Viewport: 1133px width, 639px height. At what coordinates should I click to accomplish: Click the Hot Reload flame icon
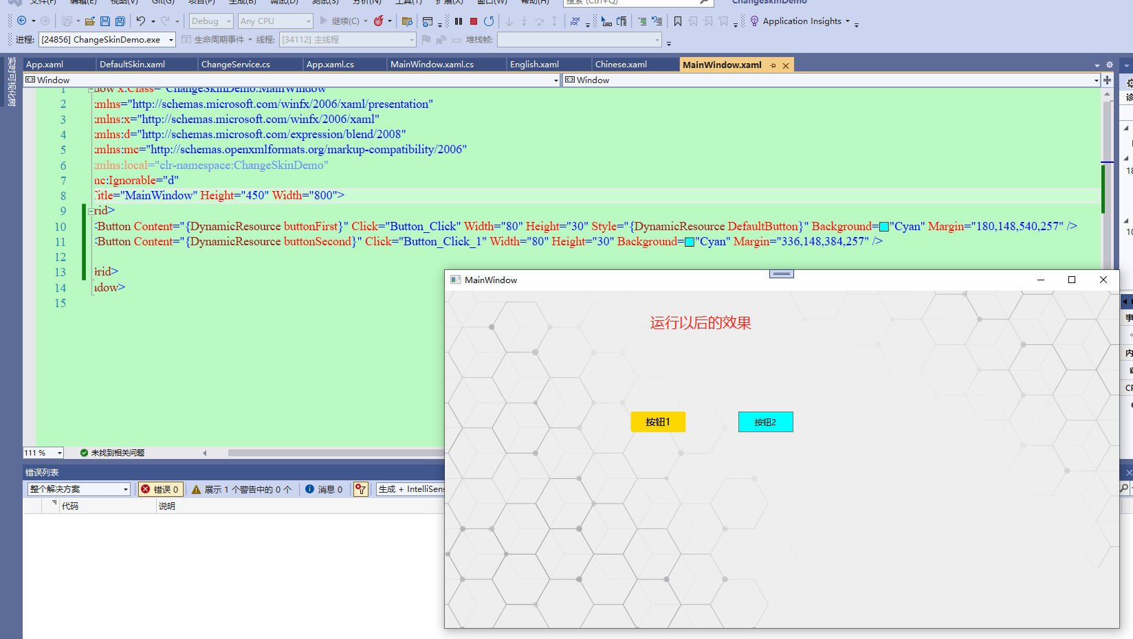tap(378, 21)
